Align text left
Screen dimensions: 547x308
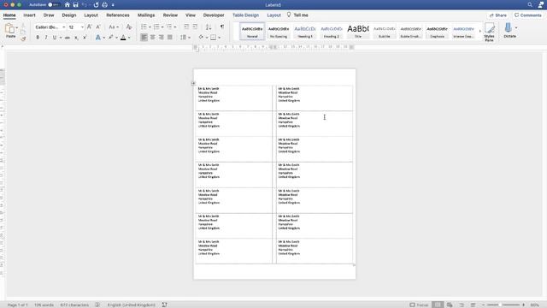click(144, 38)
